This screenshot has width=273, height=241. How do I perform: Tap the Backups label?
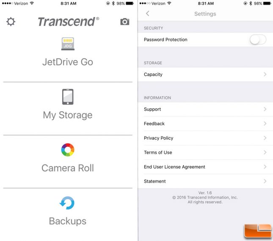coord(68,221)
